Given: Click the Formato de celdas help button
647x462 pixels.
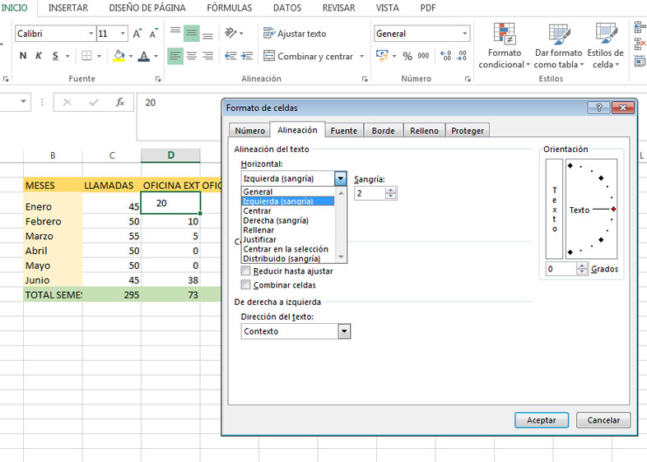Looking at the screenshot, I should (x=599, y=108).
